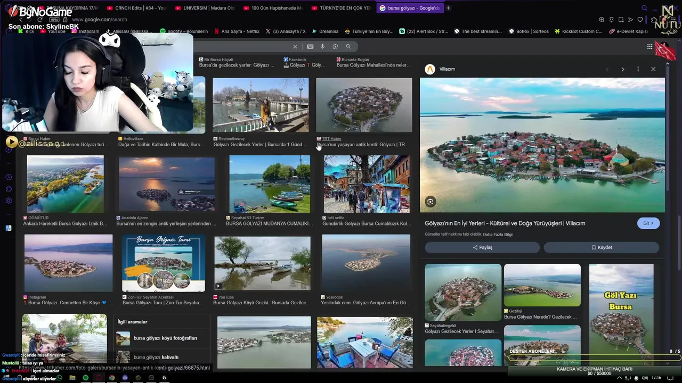Viewport: 682px width, 383px height.
Task: Go to next image in preview panel
Action: (x=622, y=69)
